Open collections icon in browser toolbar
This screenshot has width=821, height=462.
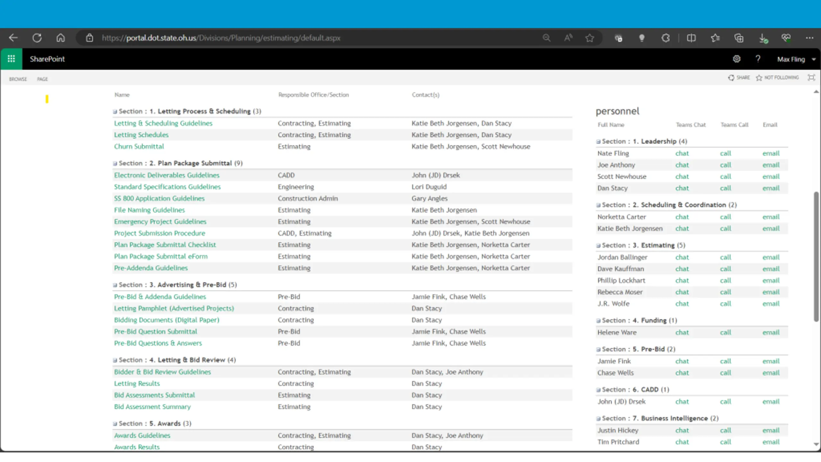click(739, 38)
